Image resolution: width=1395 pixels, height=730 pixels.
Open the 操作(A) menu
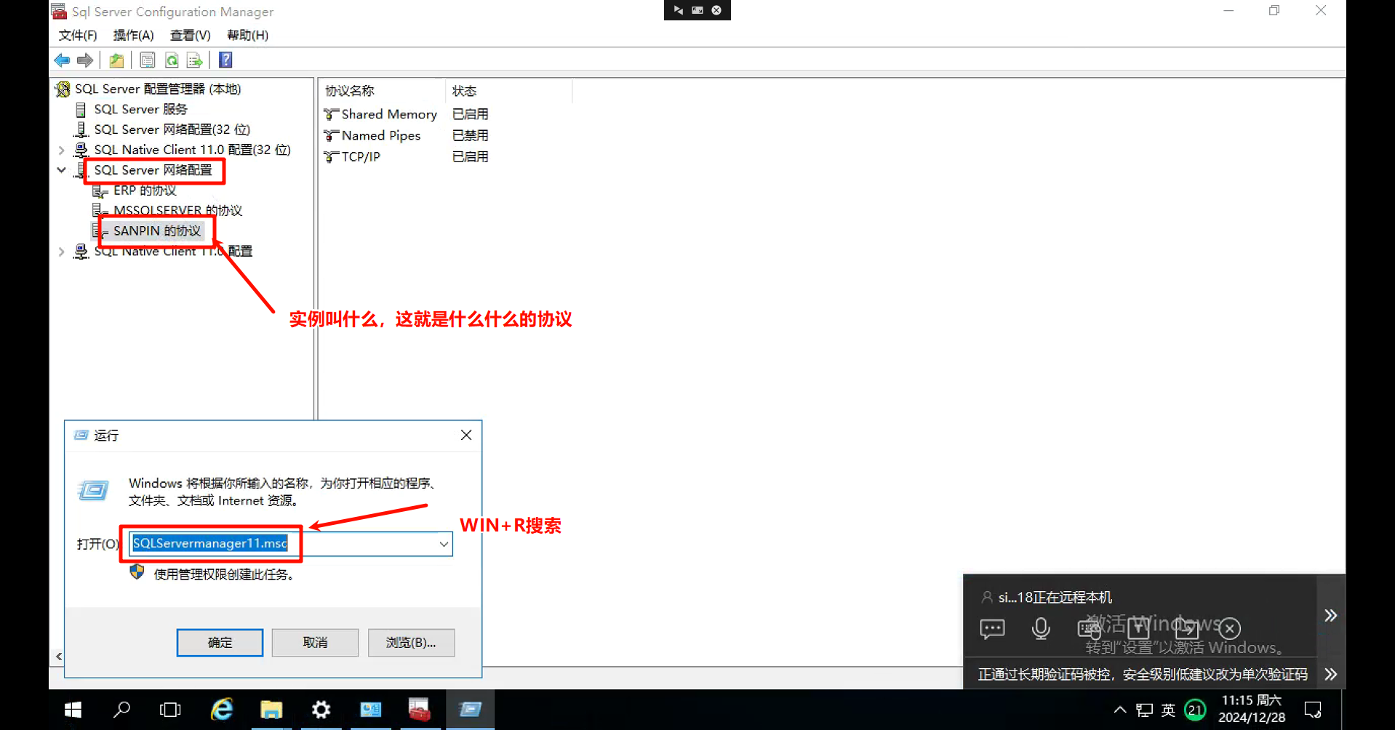click(133, 35)
